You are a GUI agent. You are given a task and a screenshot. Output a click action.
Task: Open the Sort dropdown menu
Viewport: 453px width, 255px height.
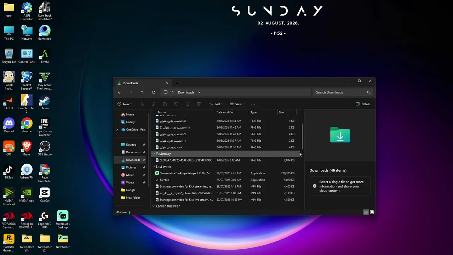click(x=216, y=104)
